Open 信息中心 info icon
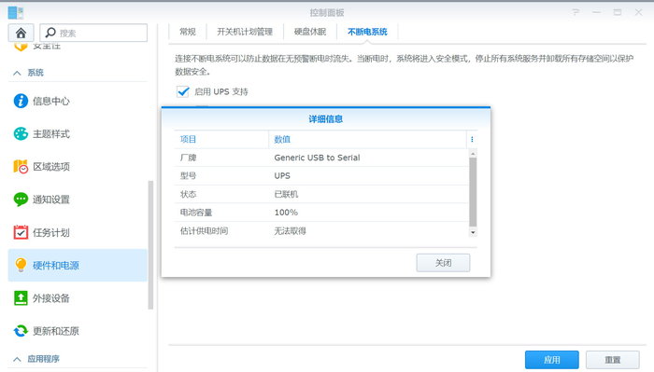Viewport: 654px width, 372px height. [21, 101]
